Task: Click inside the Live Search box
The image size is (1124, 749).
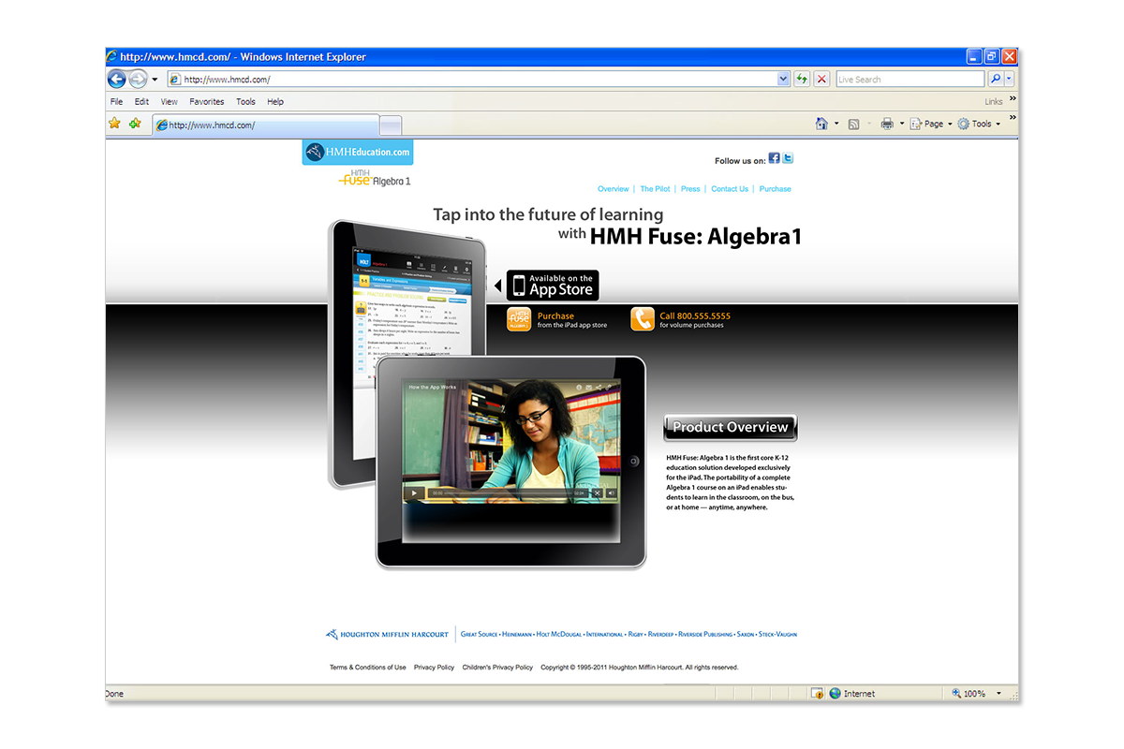Action: 910,80
